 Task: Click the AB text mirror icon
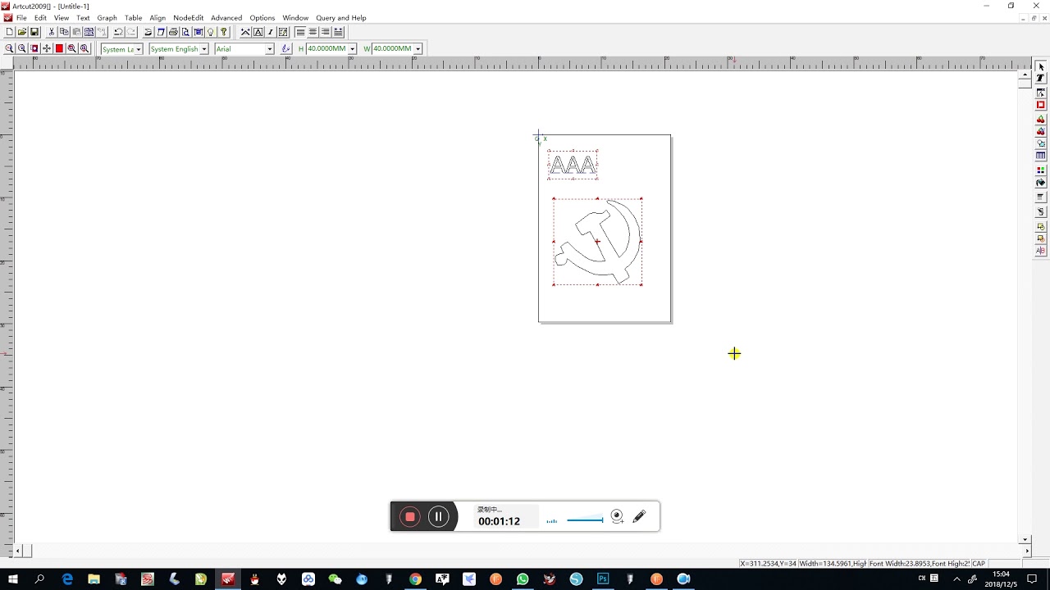point(1041,250)
